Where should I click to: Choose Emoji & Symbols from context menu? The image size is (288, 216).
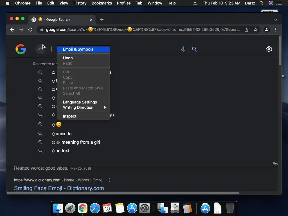[84, 49]
